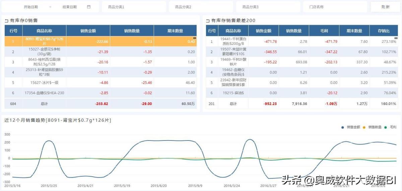Click the blue 销售金额 legend dot
The image size is (402, 191).
pyautogui.click(x=343, y=127)
